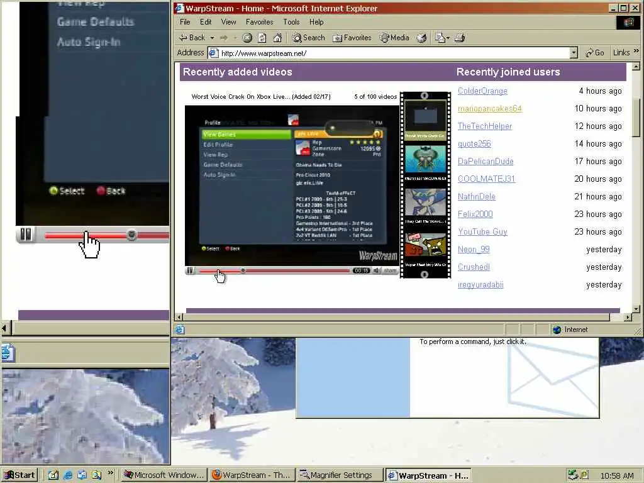Open mariopancakes64 user profile
This screenshot has width=644, height=483.
pyautogui.click(x=489, y=109)
